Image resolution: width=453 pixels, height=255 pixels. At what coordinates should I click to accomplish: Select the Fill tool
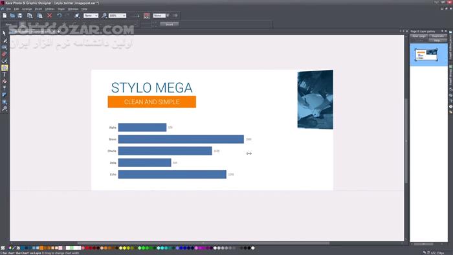(5, 82)
